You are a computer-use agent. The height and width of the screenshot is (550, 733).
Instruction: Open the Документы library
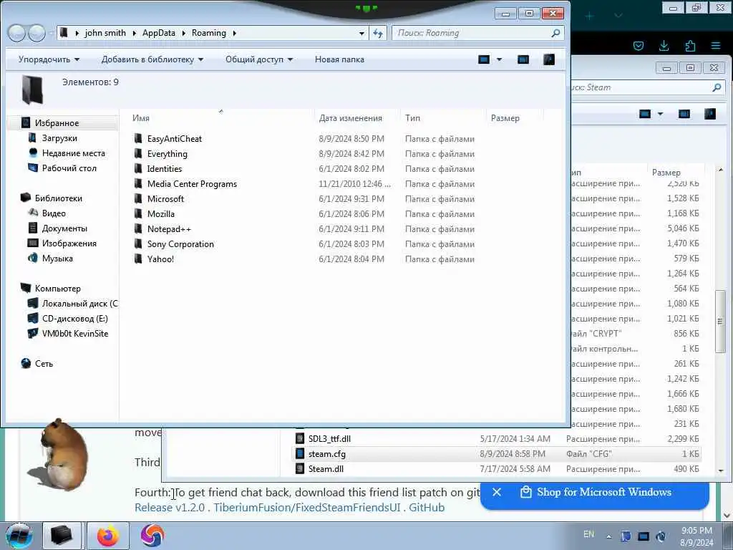tap(64, 228)
